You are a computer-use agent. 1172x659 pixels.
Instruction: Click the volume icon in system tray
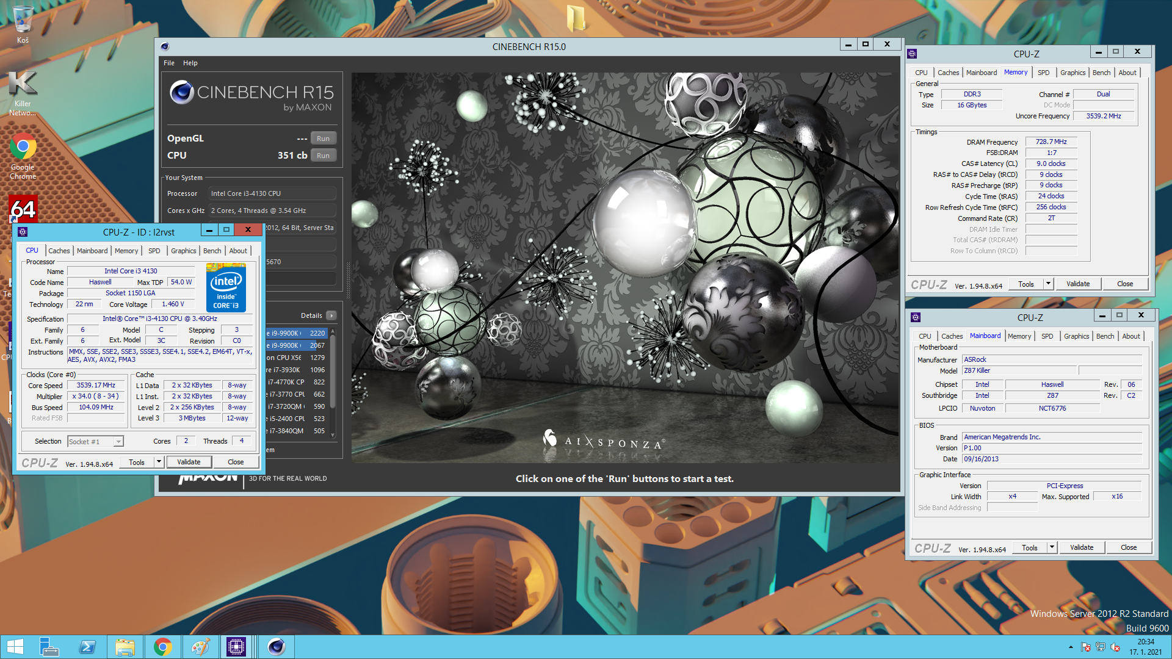pyautogui.click(x=1115, y=647)
